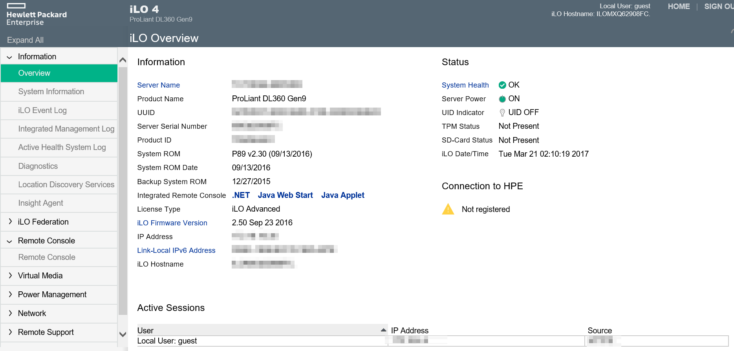Open the System Information page
734x351 pixels.
(51, 91)
